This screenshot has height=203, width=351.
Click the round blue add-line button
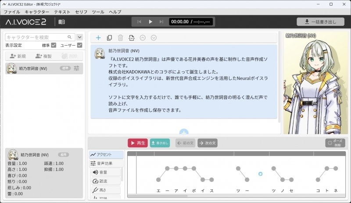[184, 132]
